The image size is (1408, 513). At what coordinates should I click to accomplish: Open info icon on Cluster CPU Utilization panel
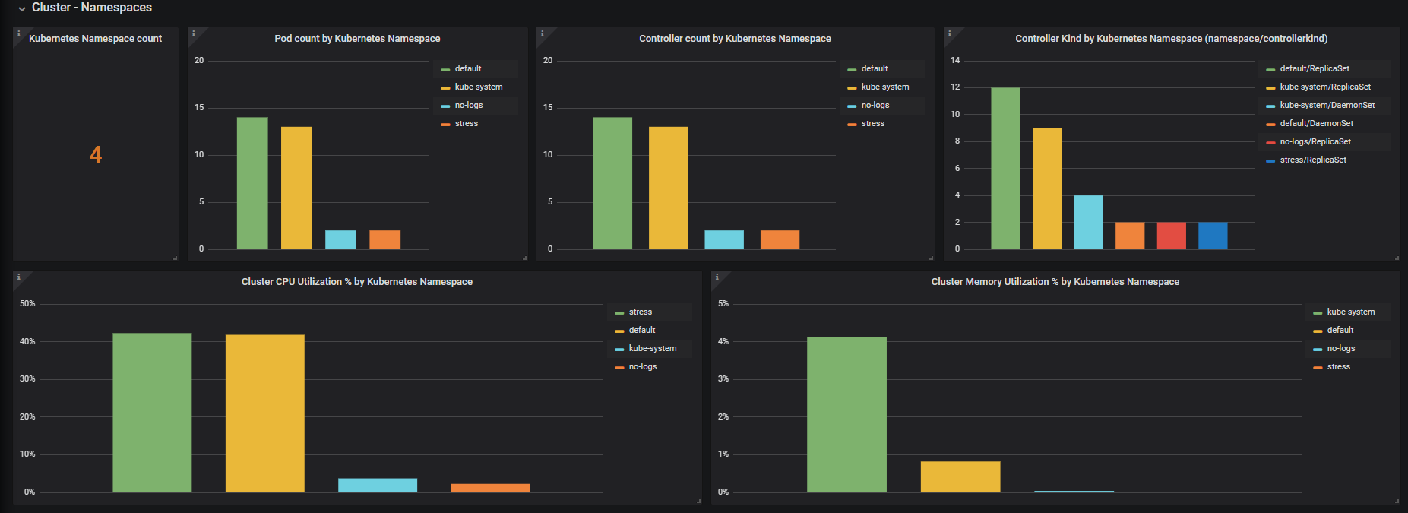coord(19,277)
